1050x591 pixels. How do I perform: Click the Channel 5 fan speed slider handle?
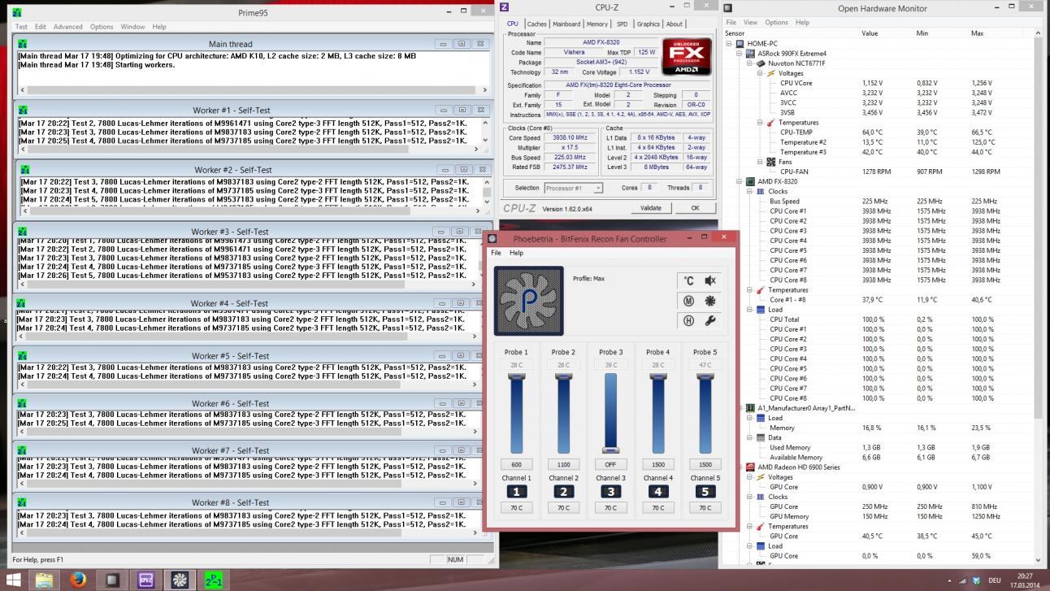(705, 376)
